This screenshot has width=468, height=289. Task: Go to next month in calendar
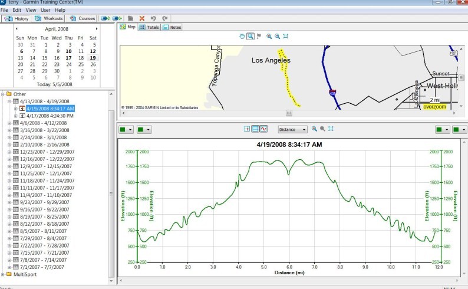[x=97, y=29]
